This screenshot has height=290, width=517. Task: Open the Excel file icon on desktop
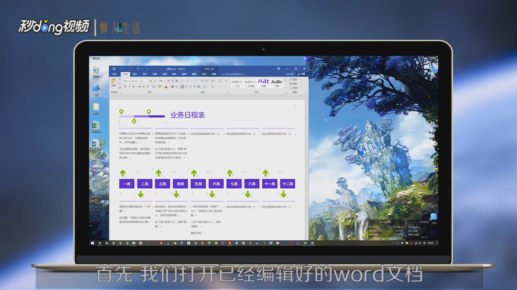pyautogui.click(x=96, y=127)
